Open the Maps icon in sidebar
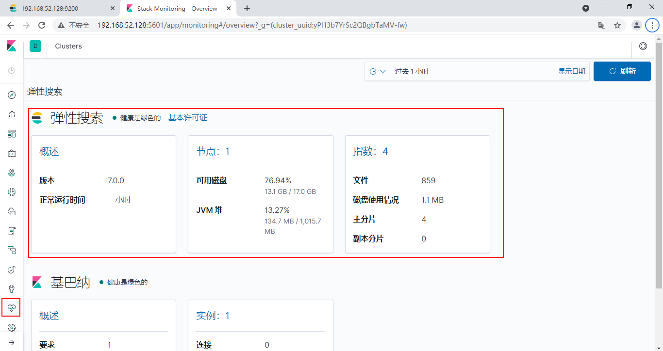 tap(12, 173)
